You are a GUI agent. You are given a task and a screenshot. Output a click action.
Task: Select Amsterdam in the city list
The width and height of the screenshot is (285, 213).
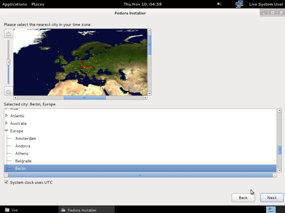[26, 139]
